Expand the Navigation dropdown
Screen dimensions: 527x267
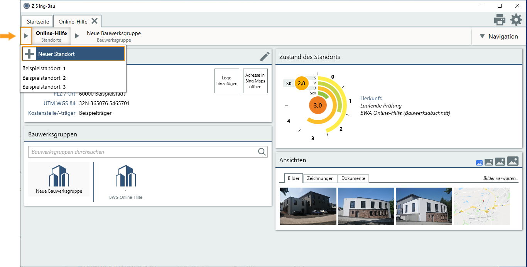499,36
